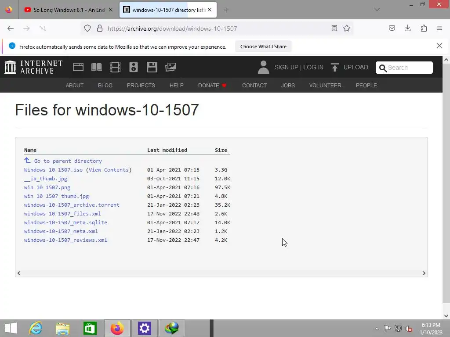Open windows-10-1507_meta.xml link
450x337 pixels.
(61, 231)
